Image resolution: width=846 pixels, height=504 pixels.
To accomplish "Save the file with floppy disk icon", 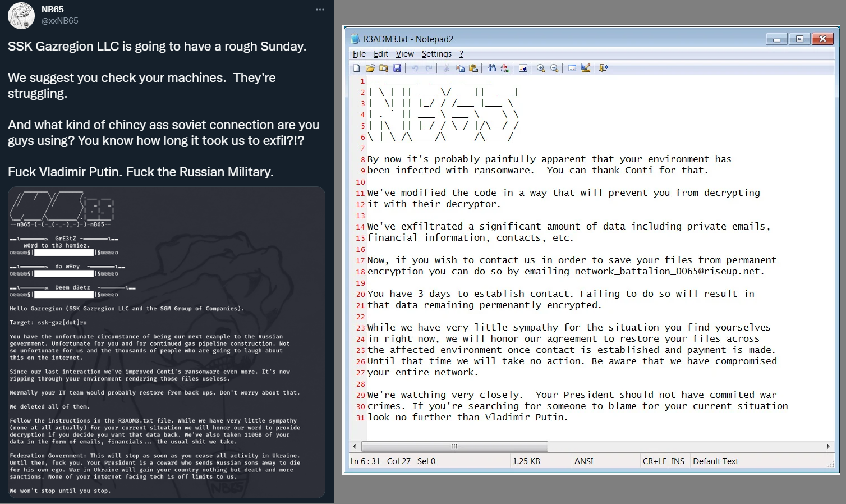I will click(x=397, y=68).
